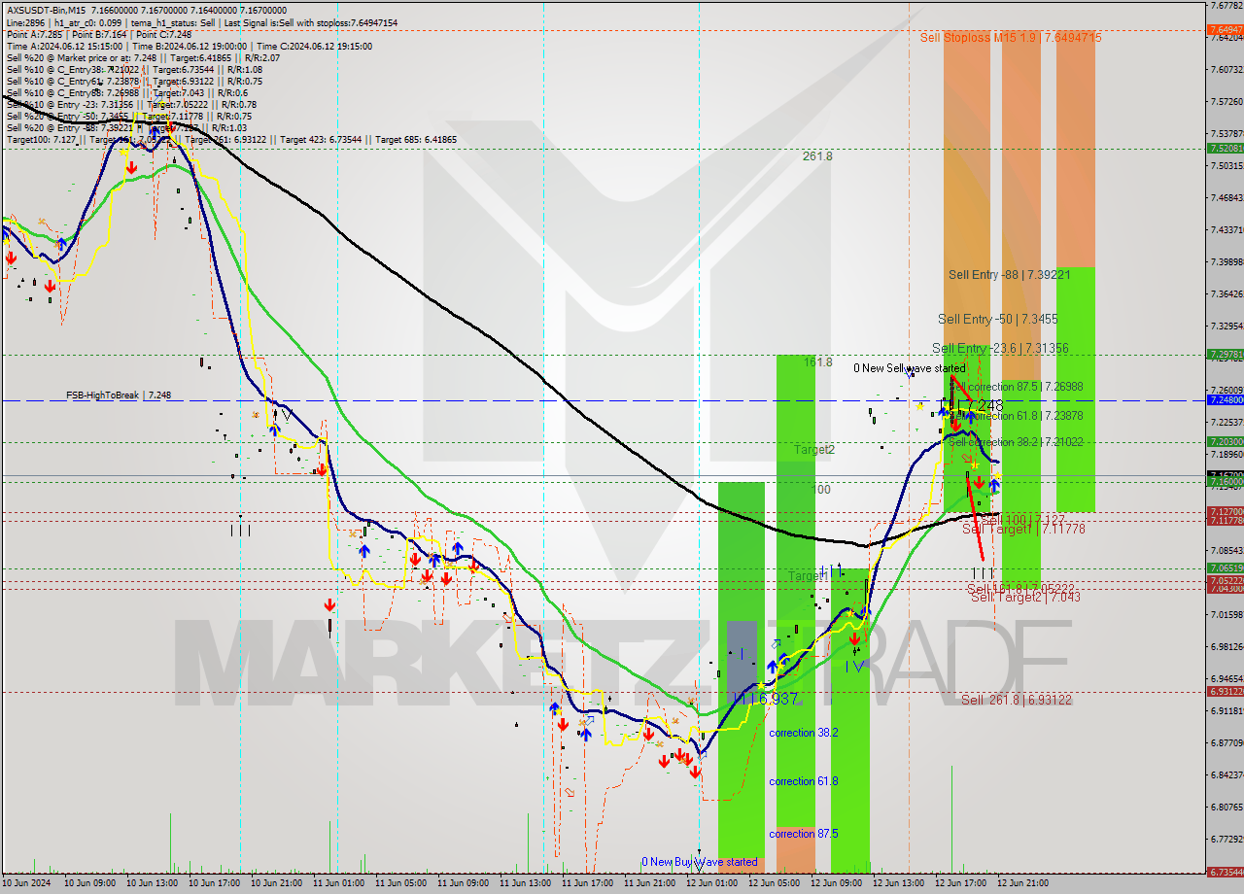This screenshot has height=894, width=1244.
Task: Click red 7.12700 price tag on axis
Action: tap(1225, 511)
